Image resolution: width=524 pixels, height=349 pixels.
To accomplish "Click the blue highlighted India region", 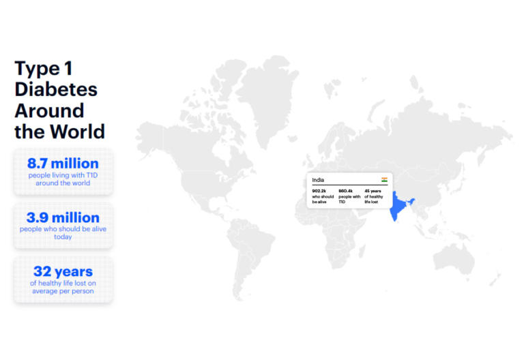I will pyautogui.click(x=398, y=207).
